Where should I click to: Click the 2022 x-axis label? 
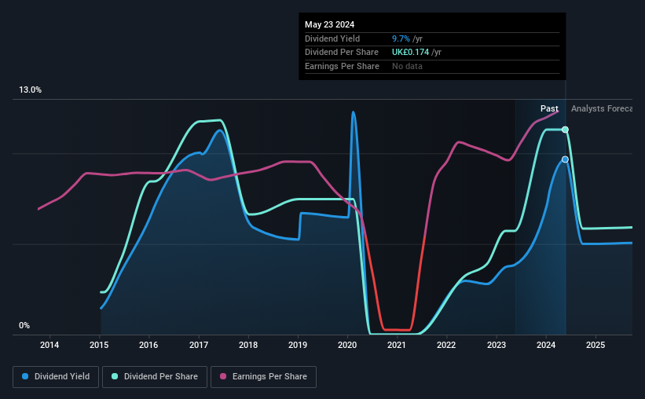point(446,345)
